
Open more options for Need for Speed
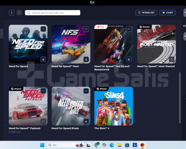[43, 29]
